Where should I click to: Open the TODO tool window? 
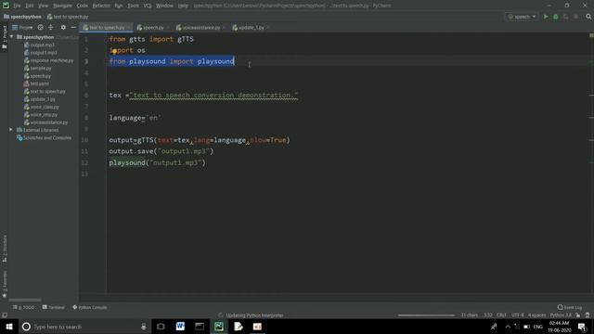point(23,307)
